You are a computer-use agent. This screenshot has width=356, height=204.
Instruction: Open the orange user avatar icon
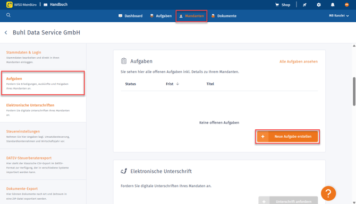point(346,5)
